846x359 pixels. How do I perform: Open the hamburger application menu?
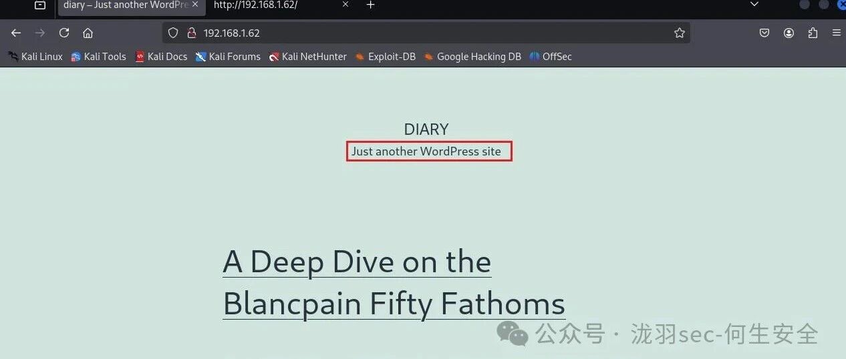[x=837, y=33]
